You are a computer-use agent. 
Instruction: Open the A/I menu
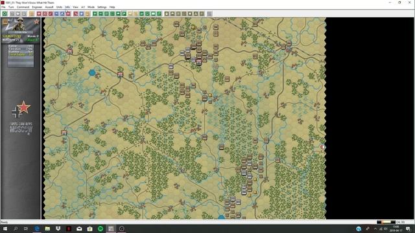[x=83, y=7]
